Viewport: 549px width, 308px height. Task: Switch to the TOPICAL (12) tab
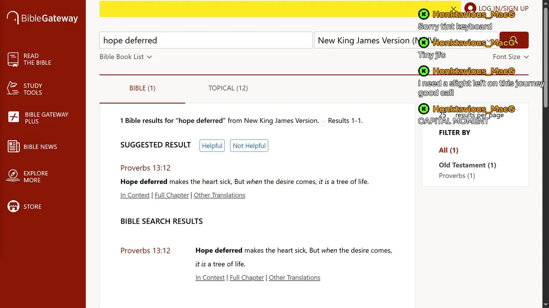tap(228, 88)
